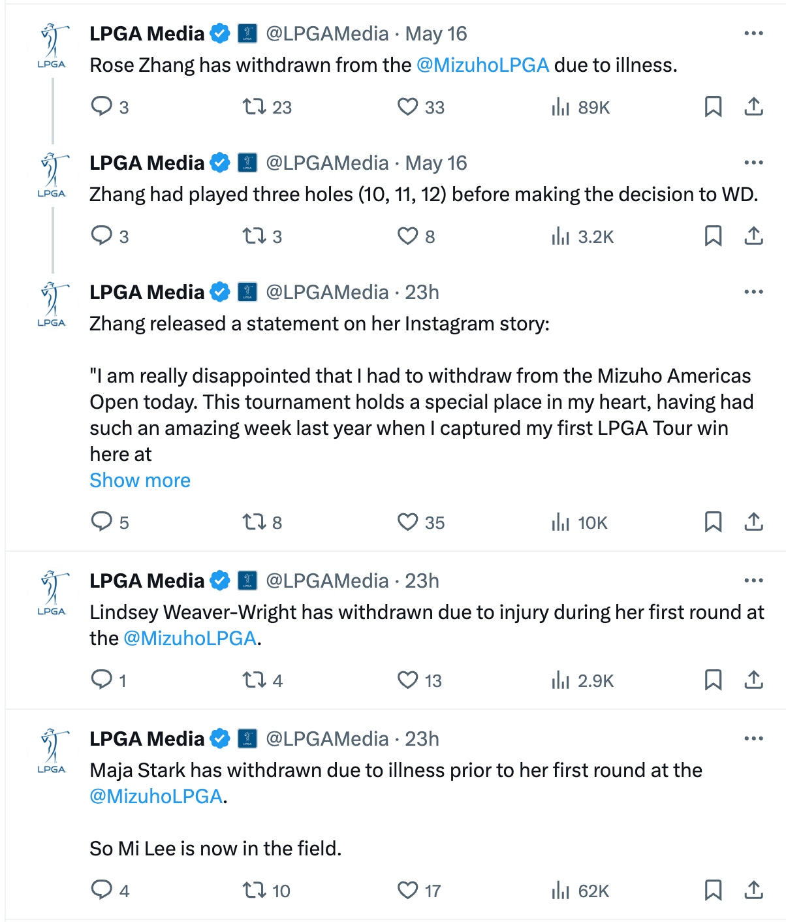
Task: Bookmark the Lindsey Weaver-Wright withdrawal tweet
Action: coord(713,680)
